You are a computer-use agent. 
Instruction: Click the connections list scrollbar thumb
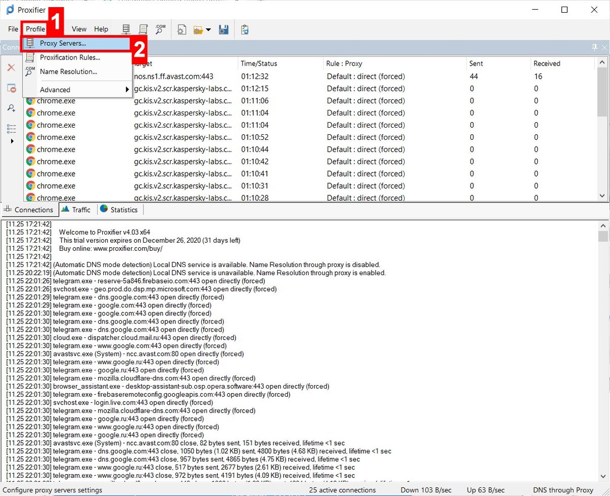pyautogui.click(x=603, y=92)
